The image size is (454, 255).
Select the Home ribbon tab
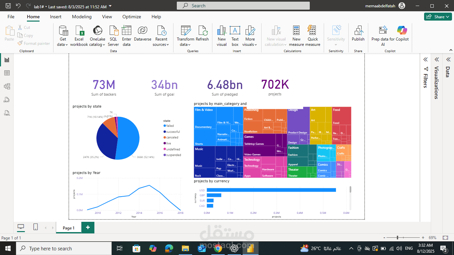33,17
